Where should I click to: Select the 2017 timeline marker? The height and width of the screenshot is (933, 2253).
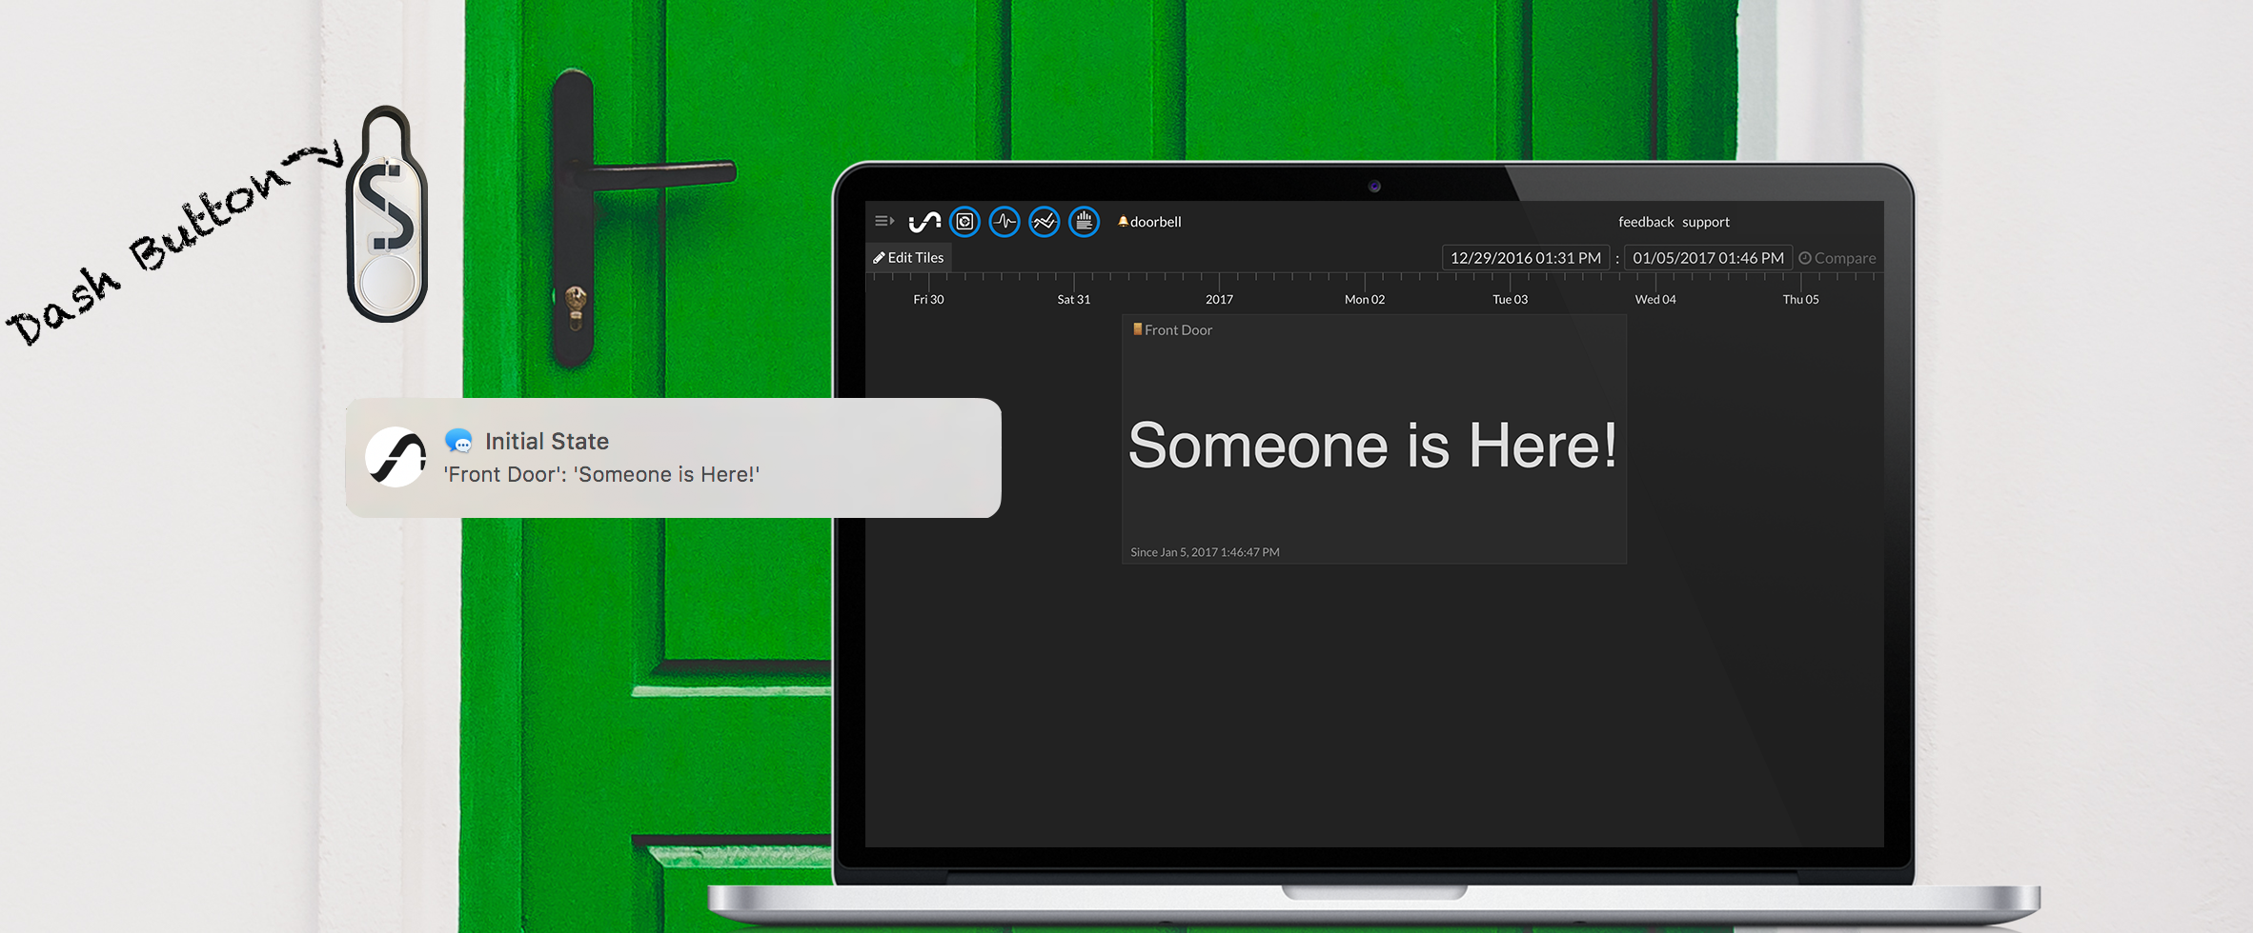point(1219,299)
